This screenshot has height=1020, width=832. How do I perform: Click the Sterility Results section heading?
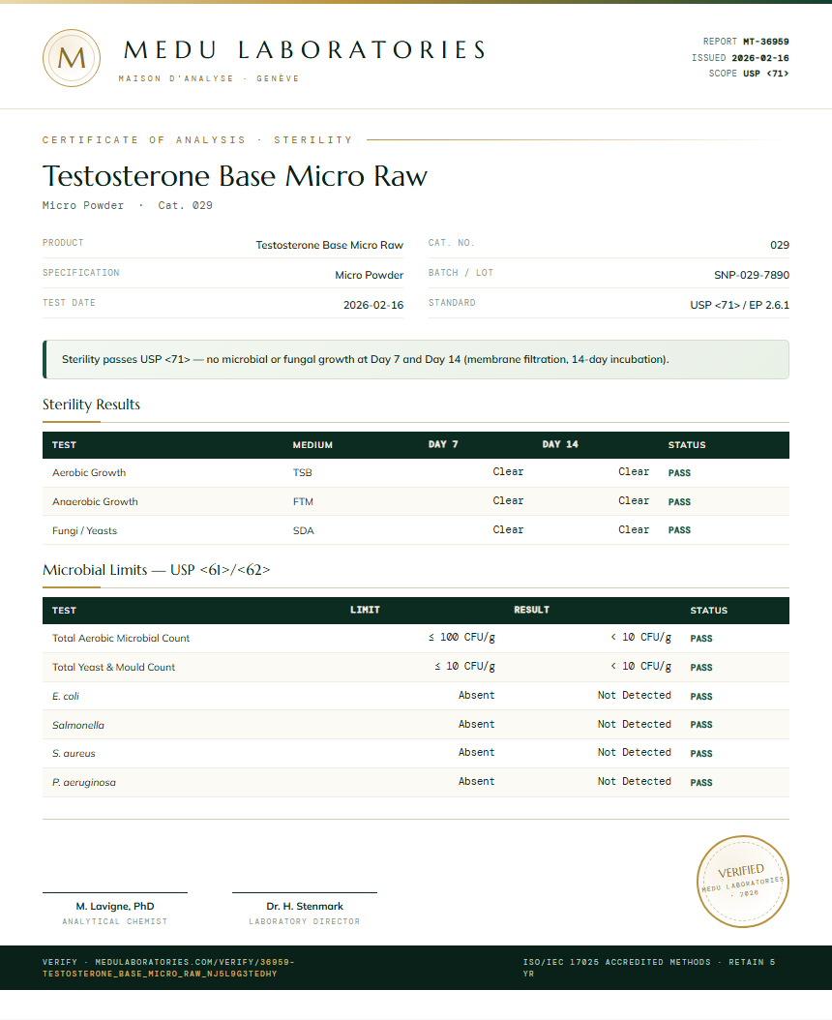[x=91, y=405]
